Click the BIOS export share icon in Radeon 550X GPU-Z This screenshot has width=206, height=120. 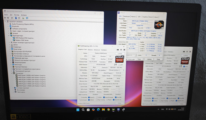click(x=116, y=65)
